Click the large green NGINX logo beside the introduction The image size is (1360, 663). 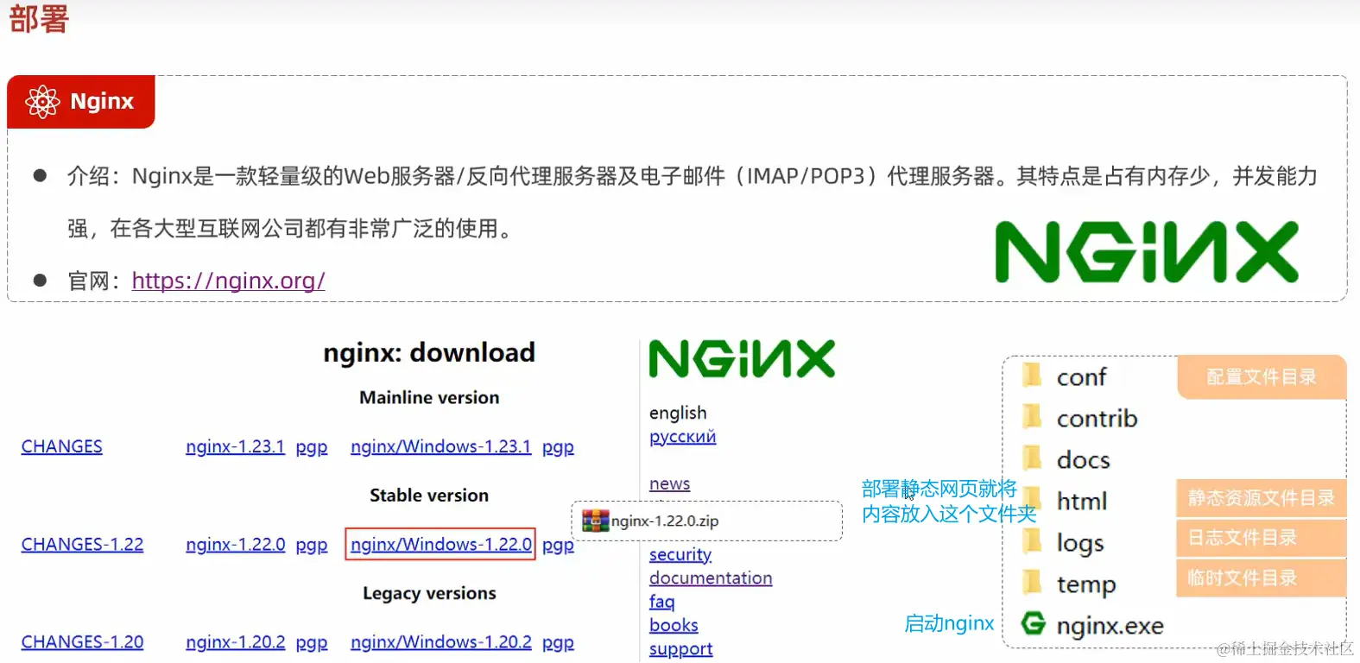click(1147, 252)
